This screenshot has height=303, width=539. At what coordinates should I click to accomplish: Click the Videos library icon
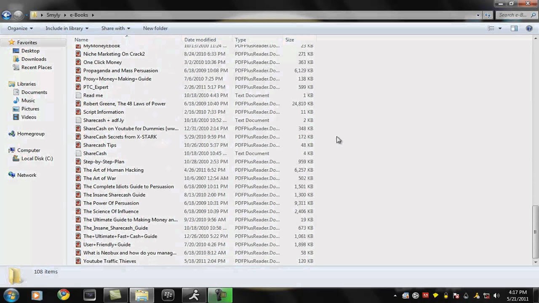[16, 117]
